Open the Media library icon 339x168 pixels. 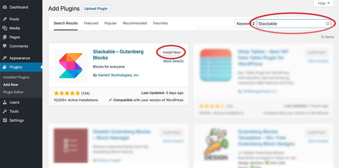click(5, 28)
